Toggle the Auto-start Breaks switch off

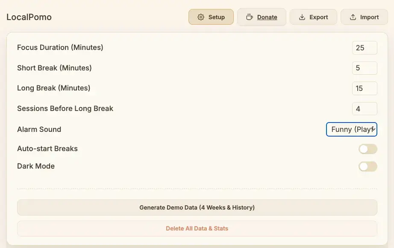(368, 149)
